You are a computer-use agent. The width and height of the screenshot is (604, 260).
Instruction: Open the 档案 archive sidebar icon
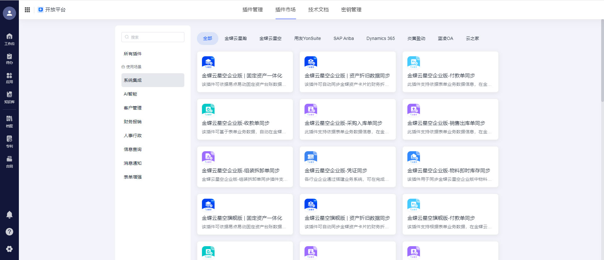(x=9, y=121)
